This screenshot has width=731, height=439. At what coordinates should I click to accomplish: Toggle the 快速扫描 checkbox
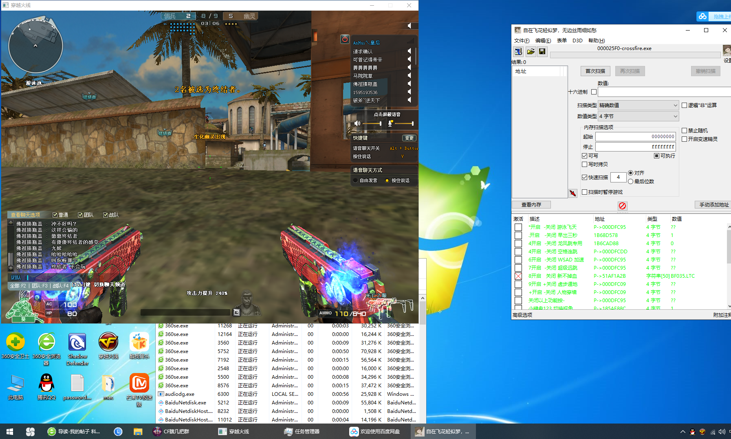pos(584,177)
